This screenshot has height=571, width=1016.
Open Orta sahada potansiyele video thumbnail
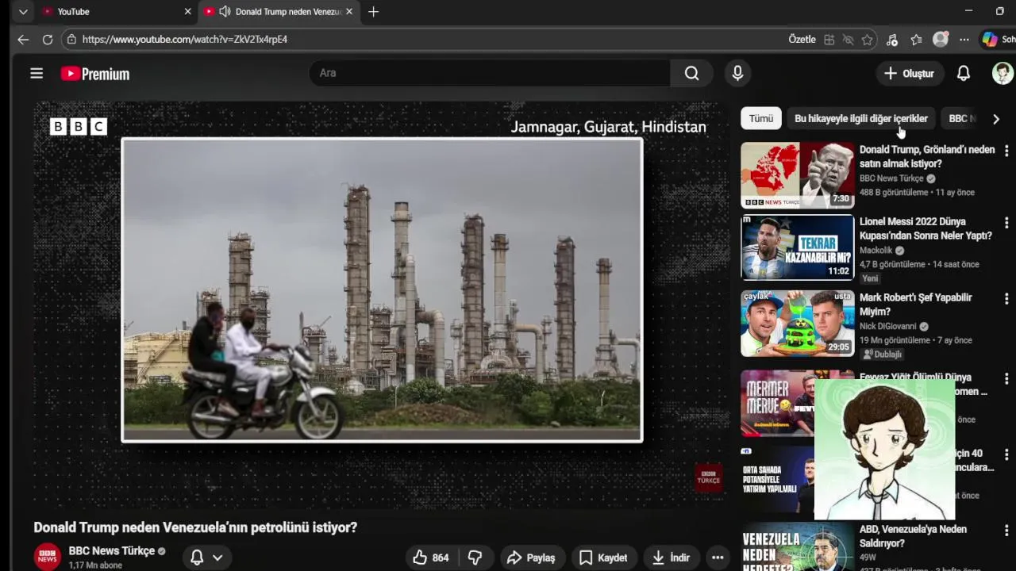(778, 479)
